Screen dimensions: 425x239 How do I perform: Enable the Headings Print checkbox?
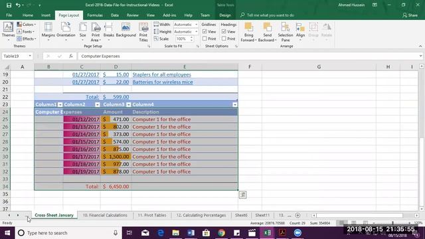(x=224, y=39)
